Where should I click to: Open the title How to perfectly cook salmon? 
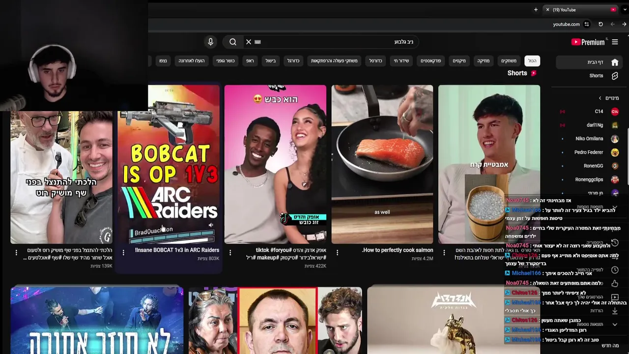pos(398,250)
